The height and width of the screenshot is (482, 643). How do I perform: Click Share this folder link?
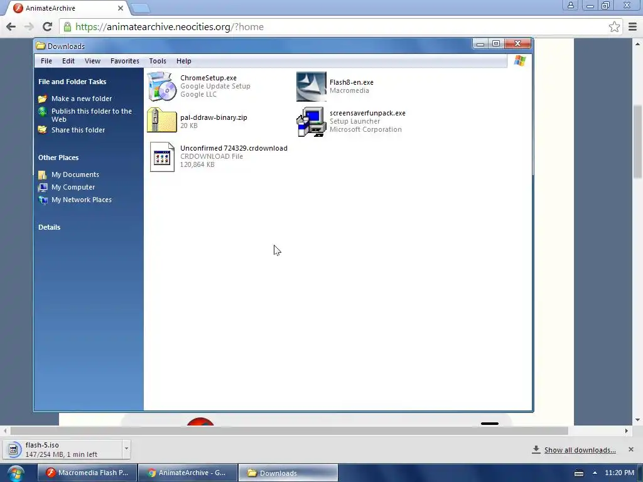tap(78, 130)
